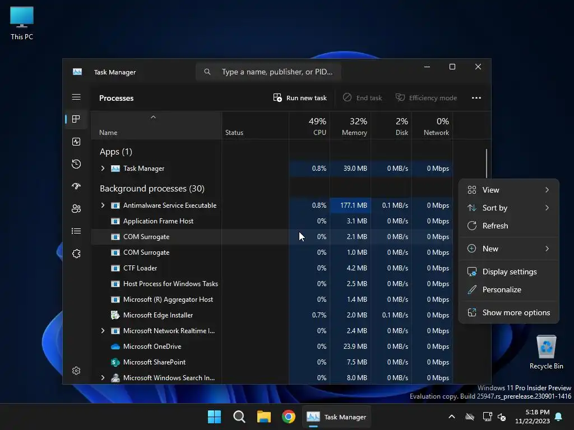Viewport: 574px width, 430px height.
Task: Open the Recycle Bin desktop icon
Action: [x=546, y=352]
